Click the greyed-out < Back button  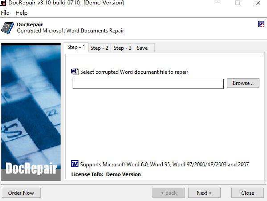click(168, 193)
